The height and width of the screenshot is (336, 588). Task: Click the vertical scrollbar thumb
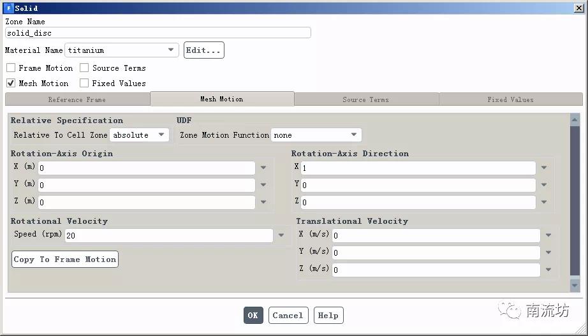coord(575,201)
